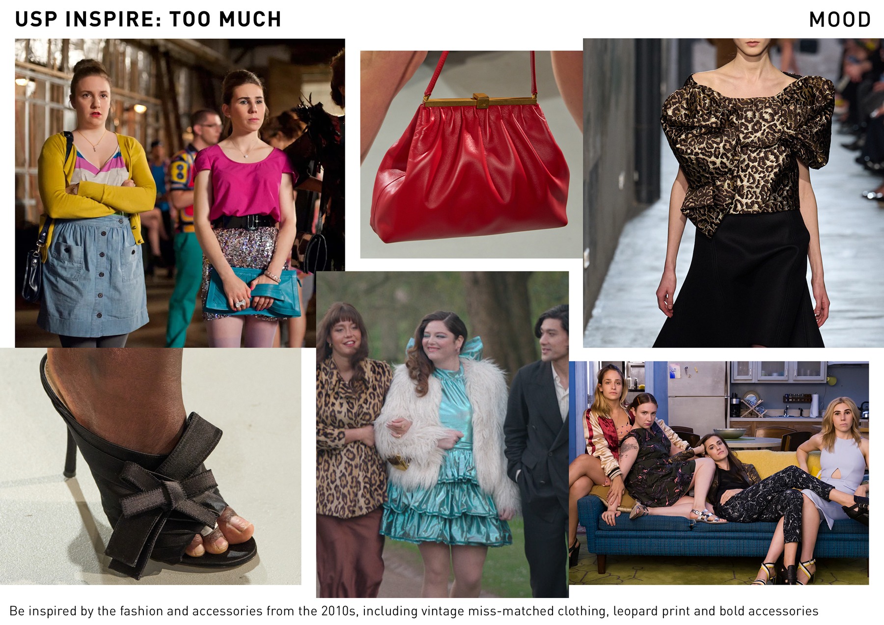Select the leopard print runway top image
Screen dimensions: 884x625
(733, 193)
